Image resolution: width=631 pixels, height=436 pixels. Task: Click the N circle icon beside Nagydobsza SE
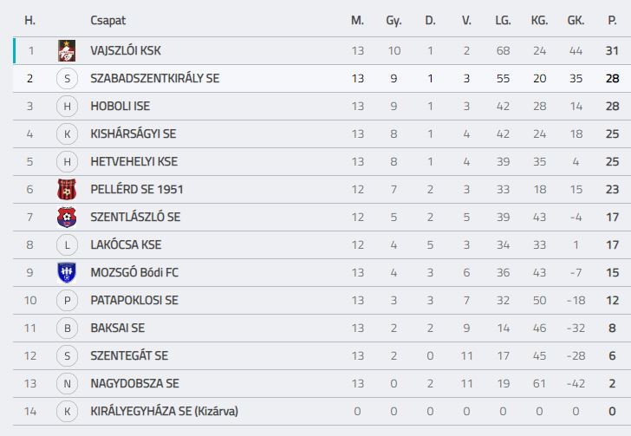67,384
